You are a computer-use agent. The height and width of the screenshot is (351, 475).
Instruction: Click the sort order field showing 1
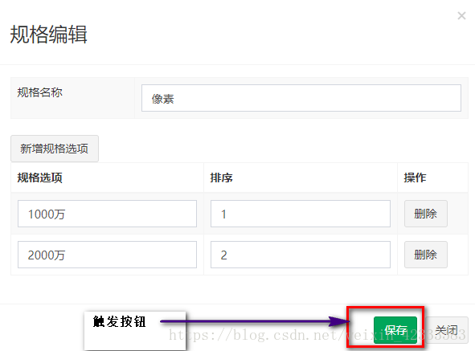(x=301, y=214)
